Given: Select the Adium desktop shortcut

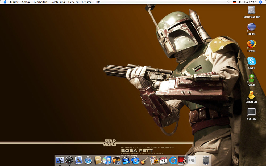Looking at the screenshot, I should pos(251,80).
